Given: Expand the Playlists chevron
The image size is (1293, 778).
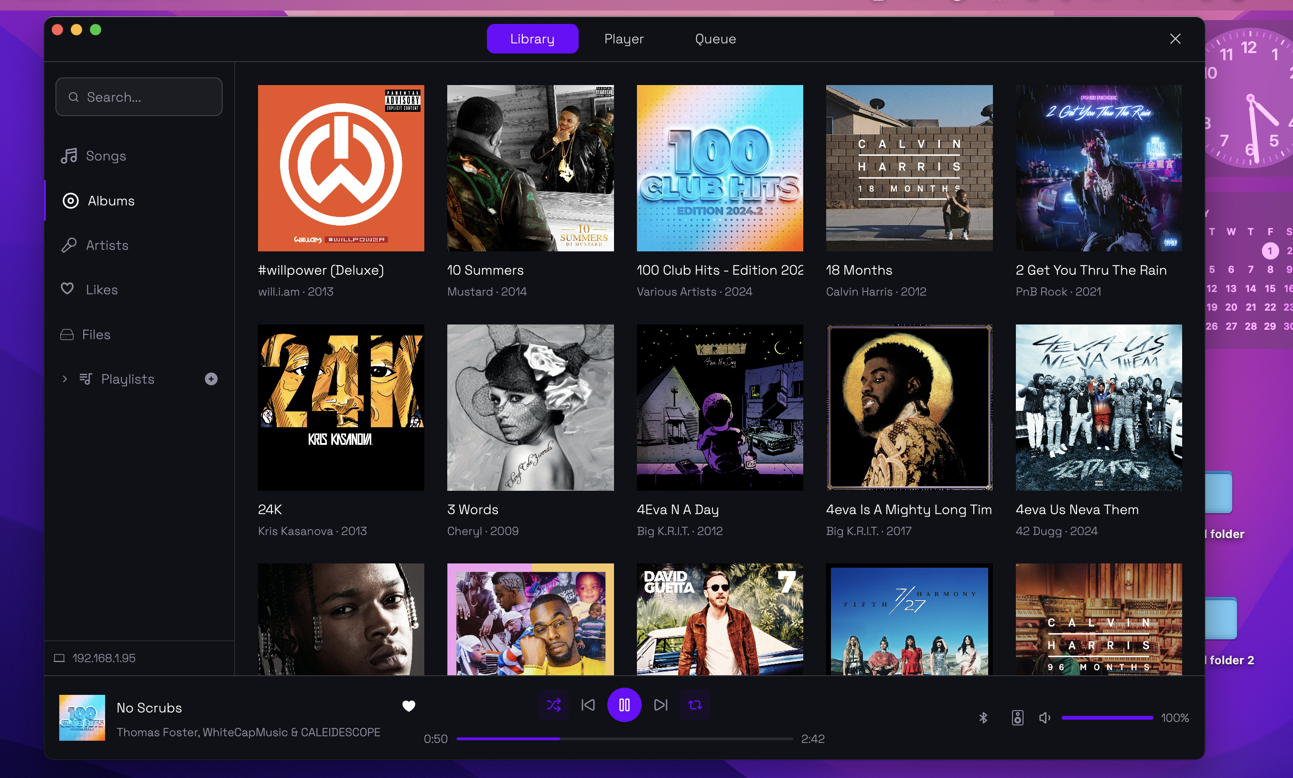Looking at the screenshot, I should point(65,379).
